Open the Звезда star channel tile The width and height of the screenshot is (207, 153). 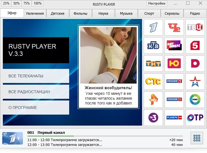click(195, 82)
